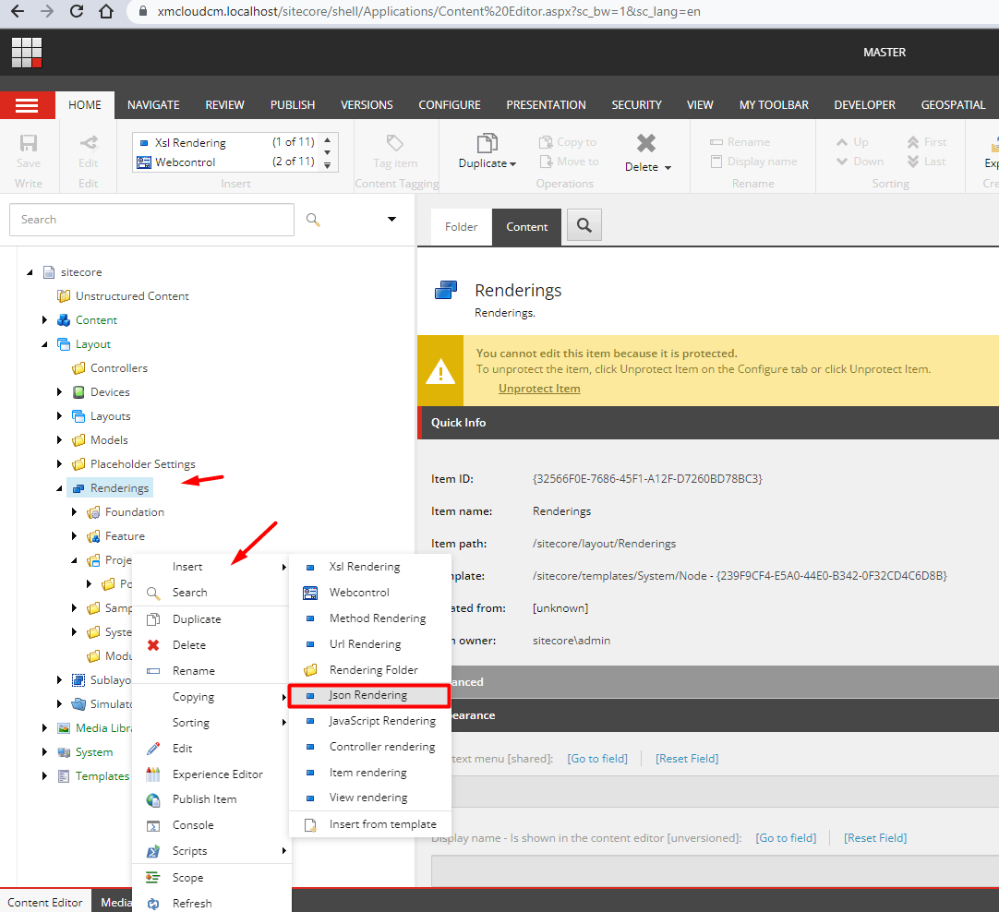Click the browser reload icon
The height and width of the screenshot is (912, 999).
77,12
